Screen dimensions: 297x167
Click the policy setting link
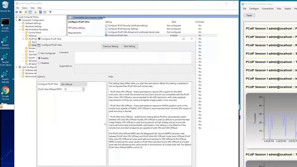pyautogui.click(x=78, y=28)
